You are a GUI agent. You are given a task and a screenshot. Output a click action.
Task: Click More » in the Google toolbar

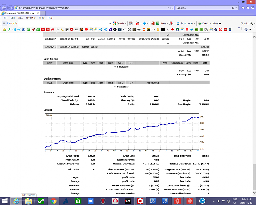(x=217, y=23)
